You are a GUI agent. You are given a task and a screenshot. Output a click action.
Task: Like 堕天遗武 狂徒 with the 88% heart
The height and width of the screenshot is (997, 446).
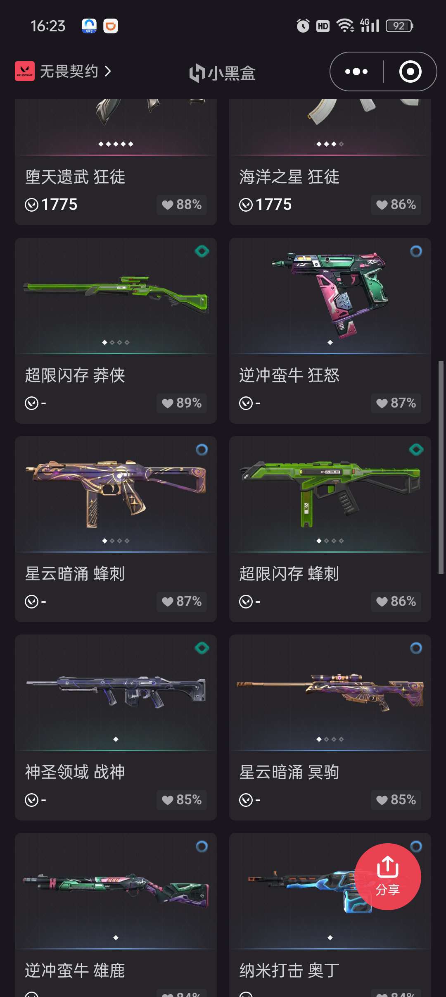tap(182, 205)
